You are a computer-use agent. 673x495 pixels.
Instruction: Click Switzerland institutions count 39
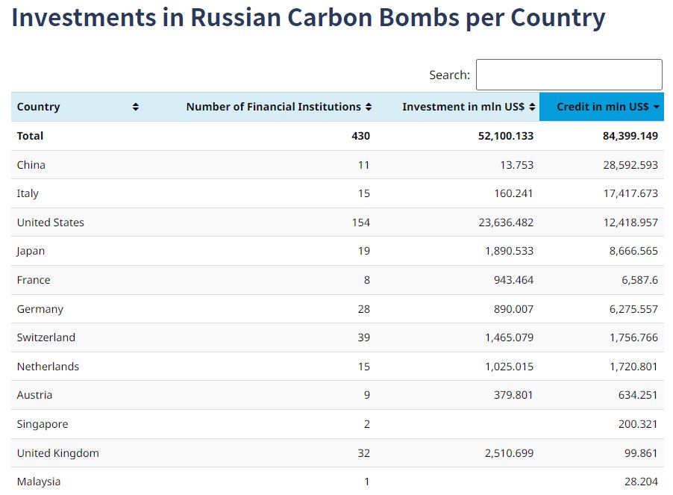click(364, 337)
